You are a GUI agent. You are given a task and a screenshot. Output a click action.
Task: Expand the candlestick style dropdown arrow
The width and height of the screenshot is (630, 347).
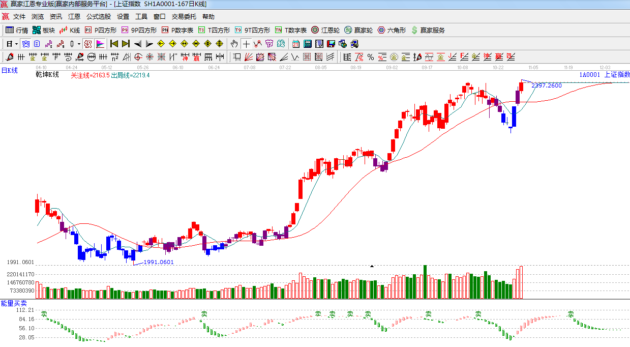pyautogui.click(x=79, y=44)
